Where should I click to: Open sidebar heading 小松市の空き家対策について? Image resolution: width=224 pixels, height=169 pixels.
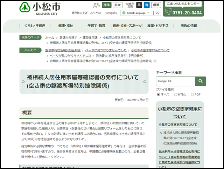point(180,113)
